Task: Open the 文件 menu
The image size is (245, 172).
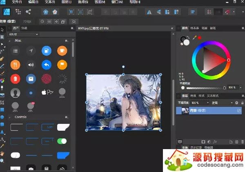Action: 16,2
